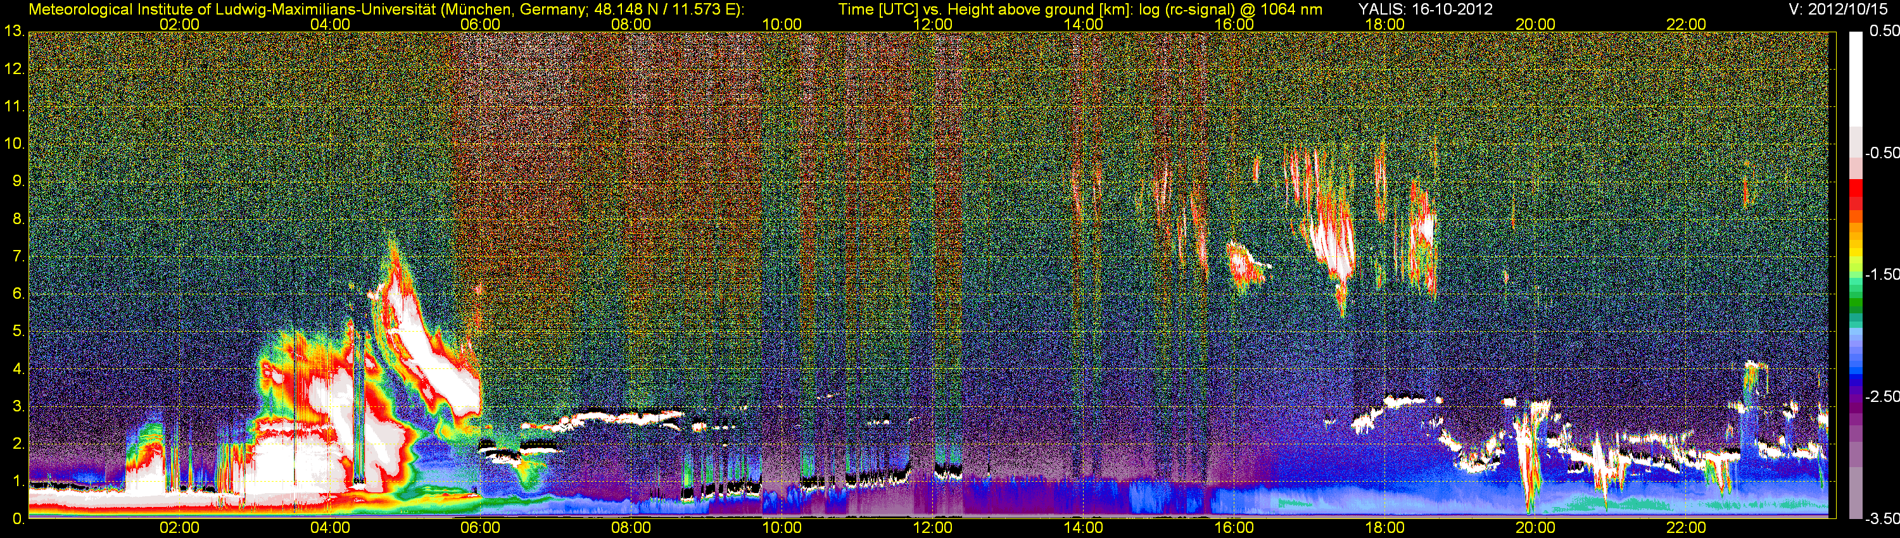The width and height of the screenshot is (1900, 538).
Task: Select the -1.50 color scale label
Action: coord(1882,275)
